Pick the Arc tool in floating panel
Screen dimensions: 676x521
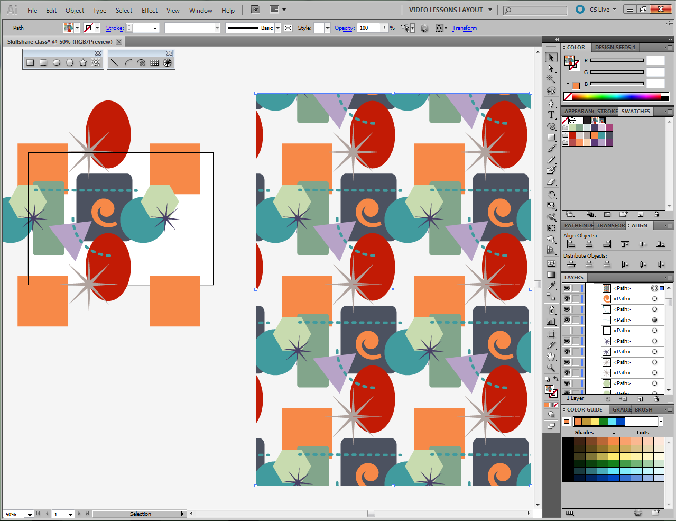(128, 62)
